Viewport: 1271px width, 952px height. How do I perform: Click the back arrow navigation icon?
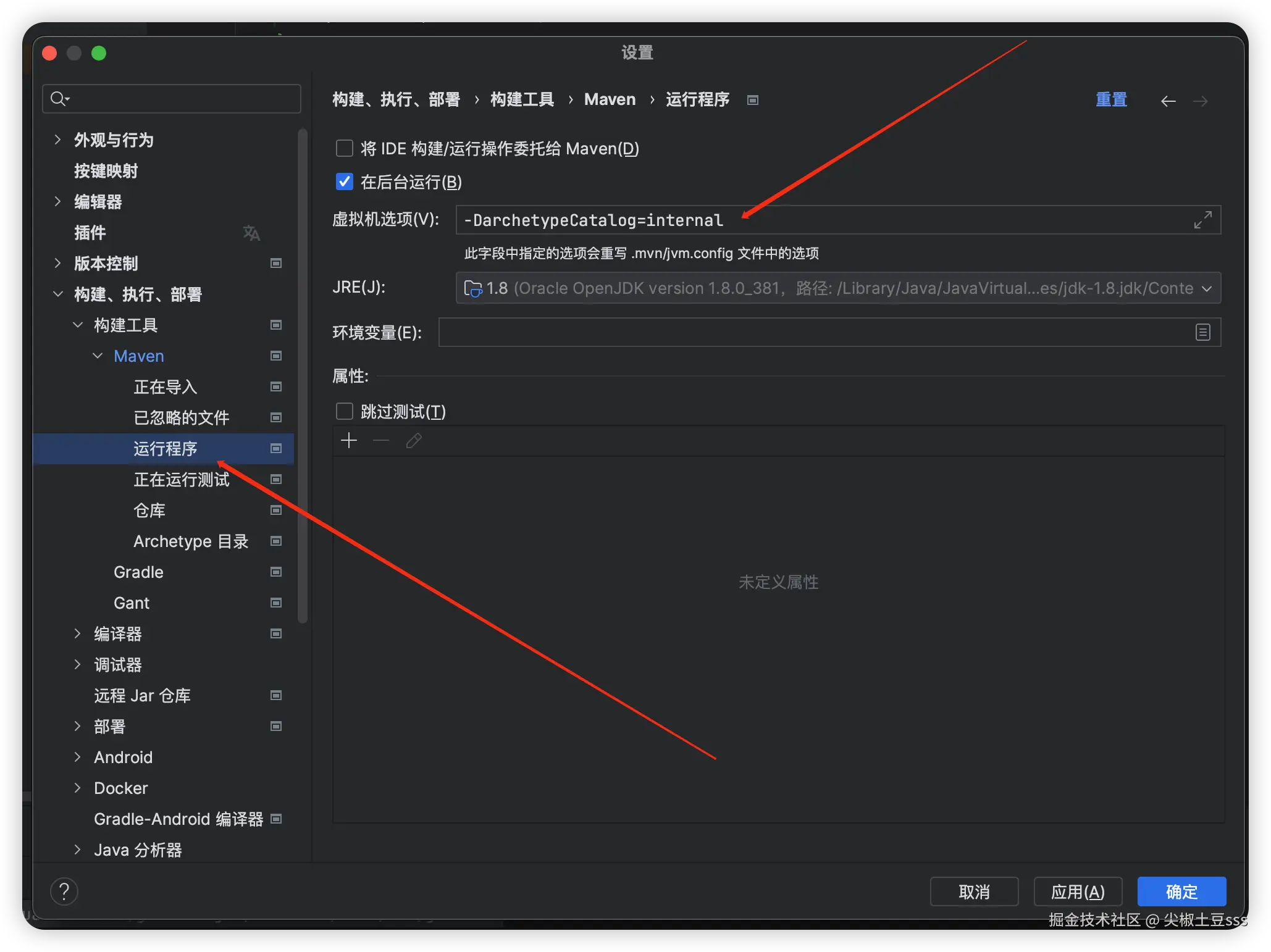[1168, 101]
